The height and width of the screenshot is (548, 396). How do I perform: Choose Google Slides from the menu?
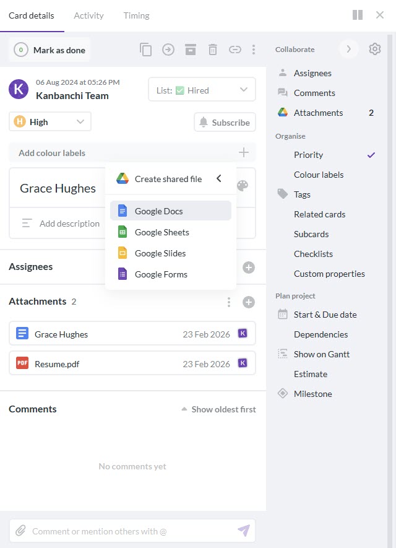pyautogui.click(x=171, y=253)
